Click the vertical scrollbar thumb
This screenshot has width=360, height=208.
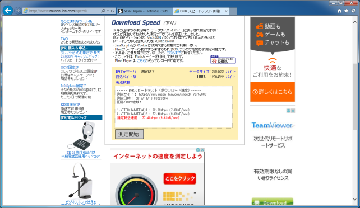click(x=355, y=96)
